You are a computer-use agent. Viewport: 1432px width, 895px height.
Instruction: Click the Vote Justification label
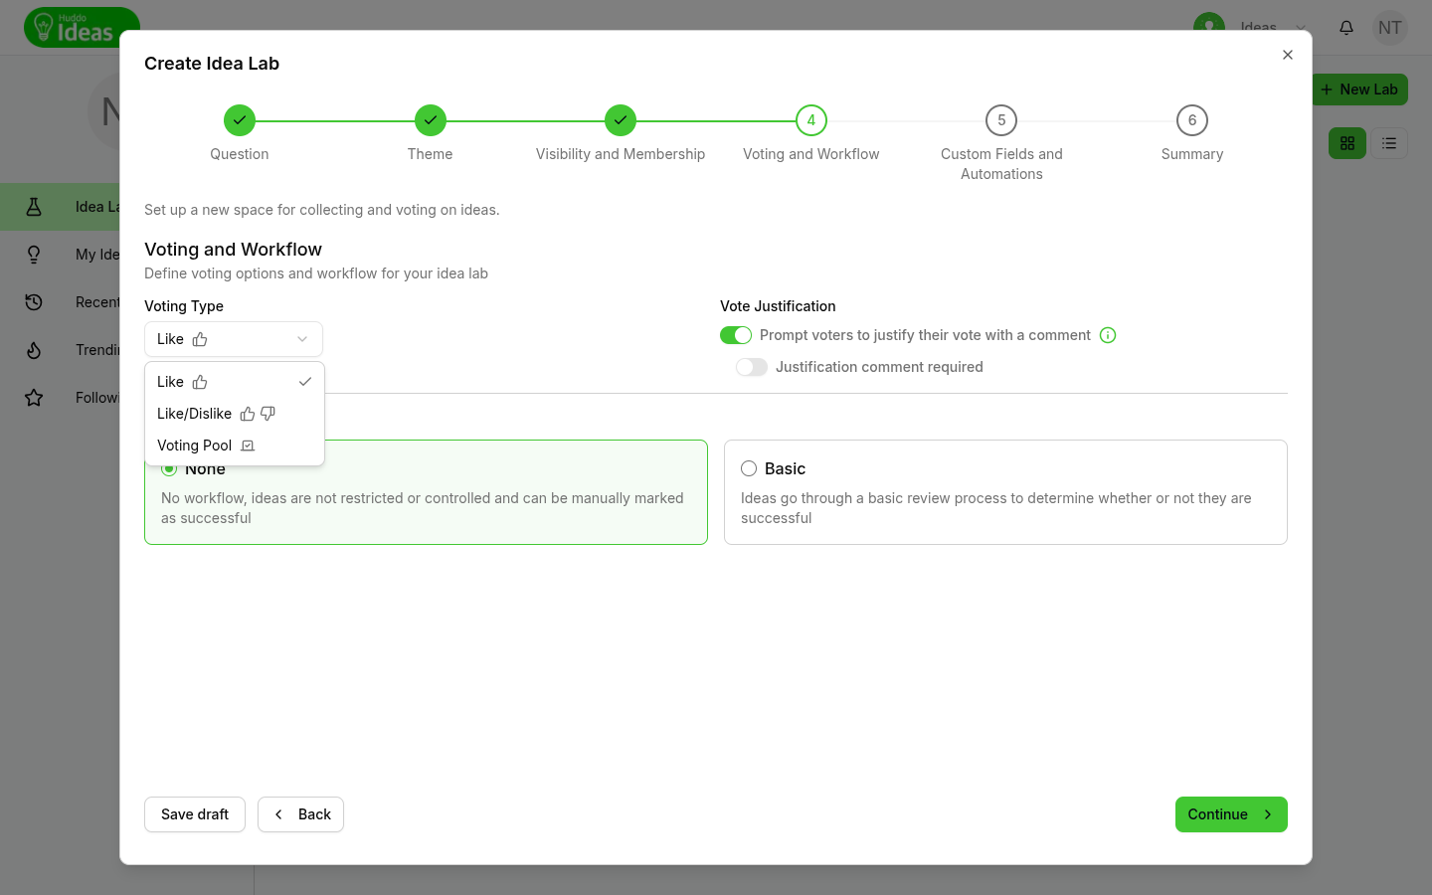[x=778, y=306]
